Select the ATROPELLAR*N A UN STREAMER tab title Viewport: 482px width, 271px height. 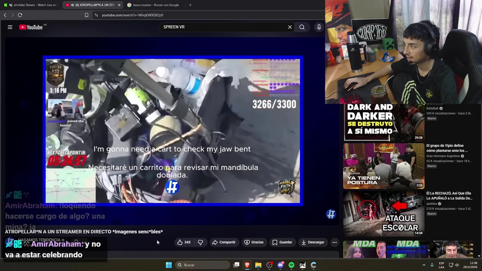[x=95, y=5]
